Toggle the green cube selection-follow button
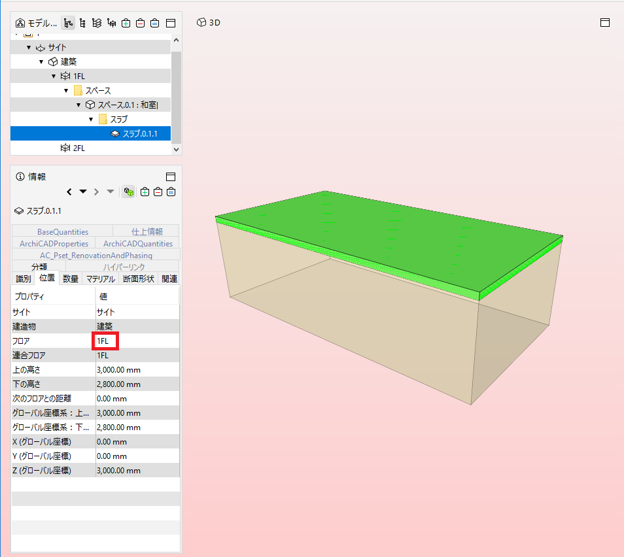The height and width of the screenshot is (557, 624). pyautogui.click(x=129, y=192)
